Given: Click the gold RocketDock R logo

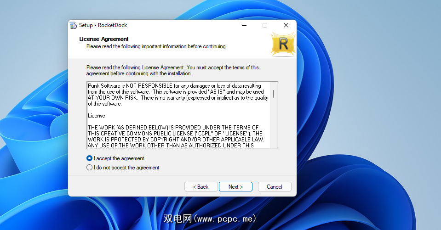Looking at the screenshot, I should tap(283, 44).
